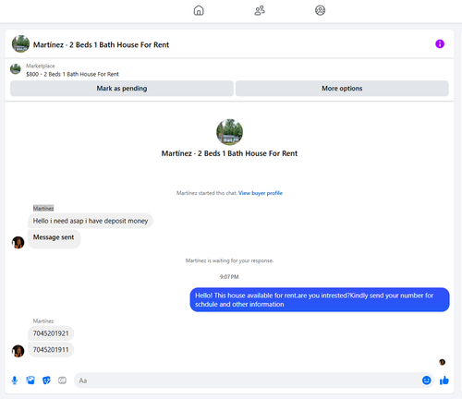
Task: Click the small seen-by avatar indicator
Action: pyautogui.click(x=442, y=362)
